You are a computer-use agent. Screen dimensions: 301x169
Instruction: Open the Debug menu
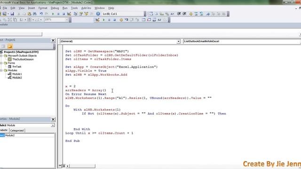(x=55, y=8)
